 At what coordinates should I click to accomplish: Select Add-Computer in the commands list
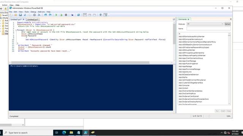[x=184, y=85]
